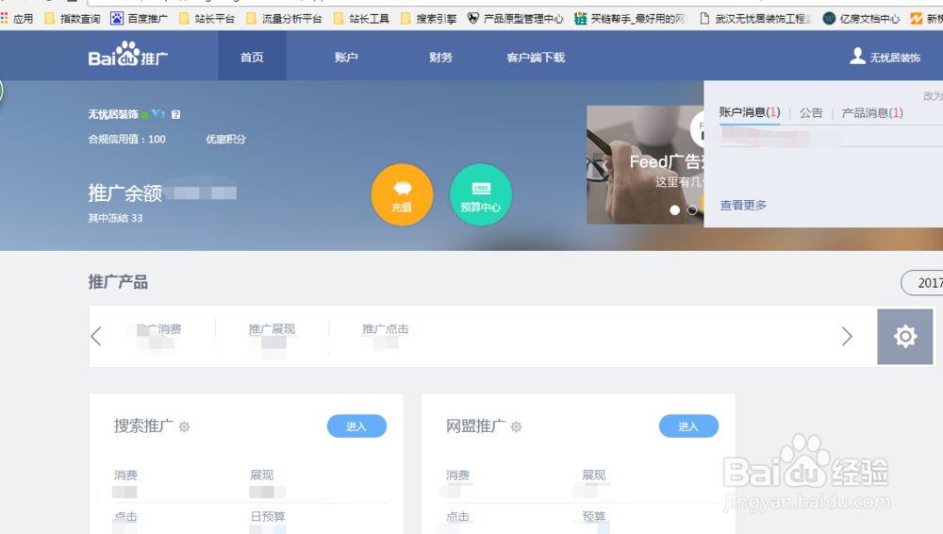Click the user profile icon
Screen dimensions: 943x534
[x=857, y=56]
